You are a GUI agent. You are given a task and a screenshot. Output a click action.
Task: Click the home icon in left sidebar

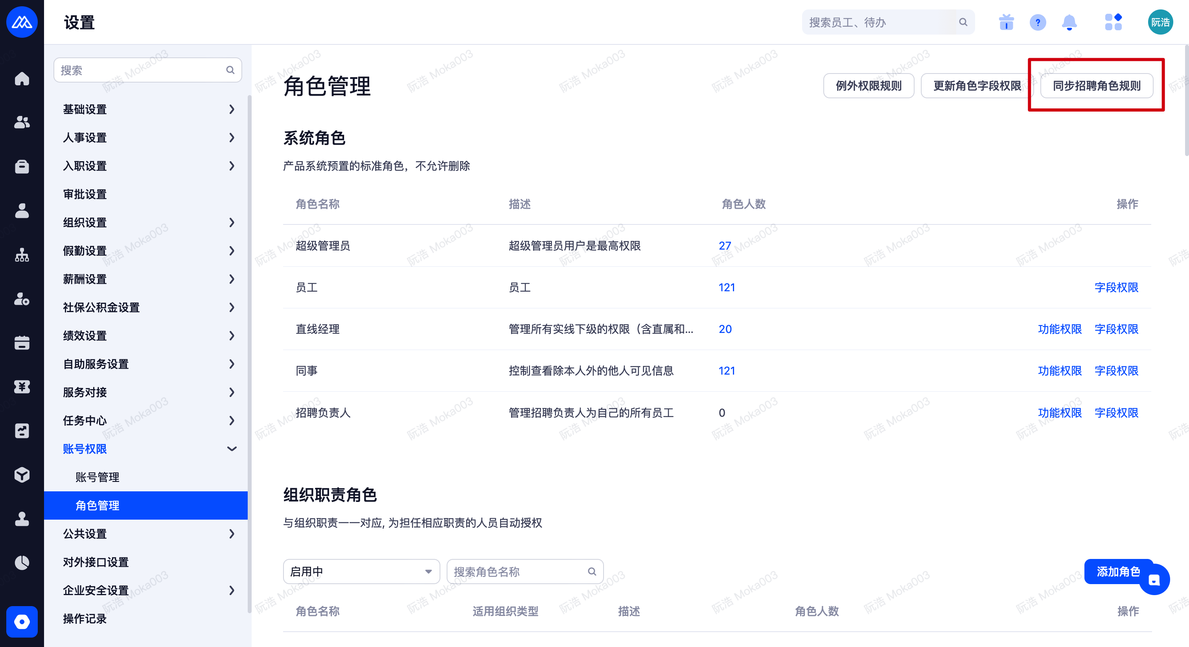(22, 79)
